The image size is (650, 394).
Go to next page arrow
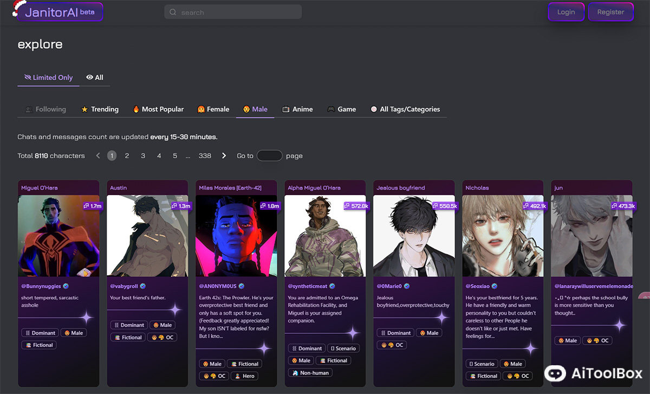coord(224,156)
